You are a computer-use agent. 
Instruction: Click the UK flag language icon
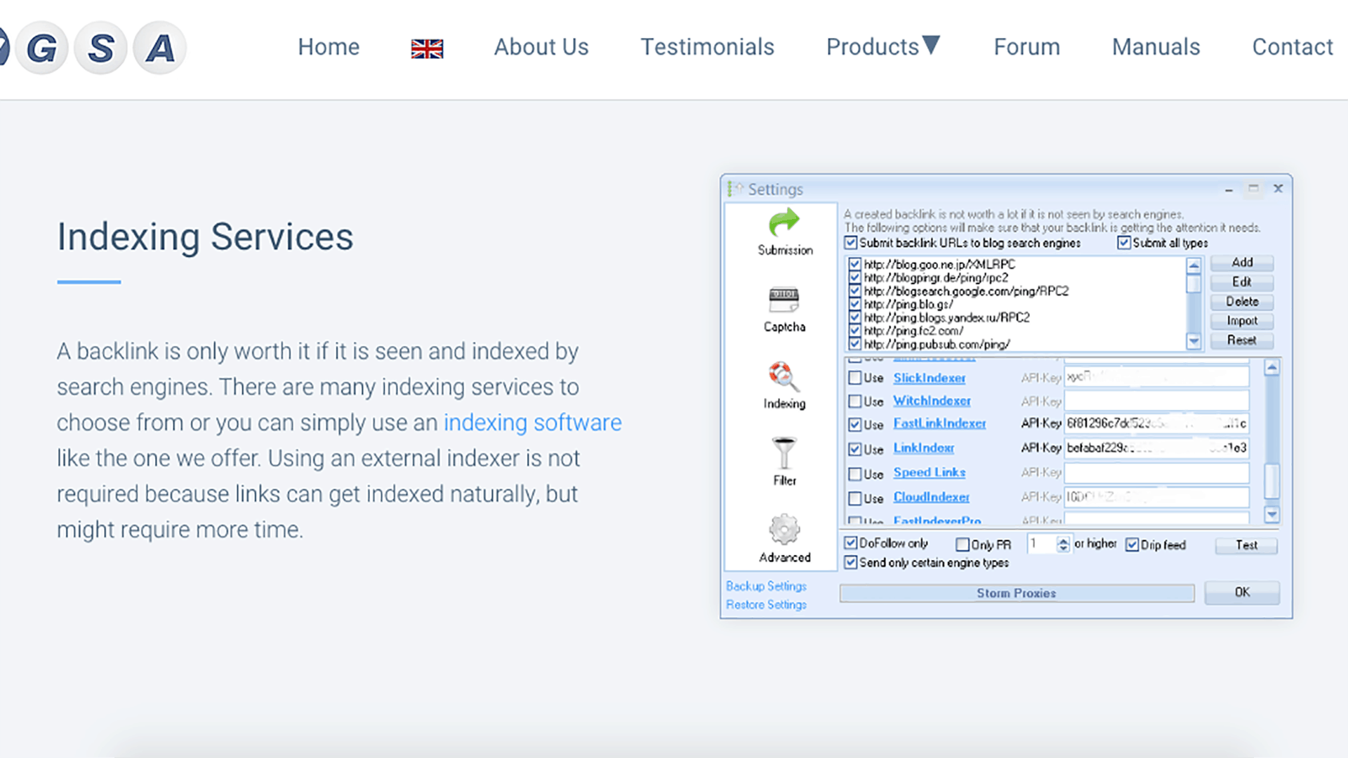[427, 48]
